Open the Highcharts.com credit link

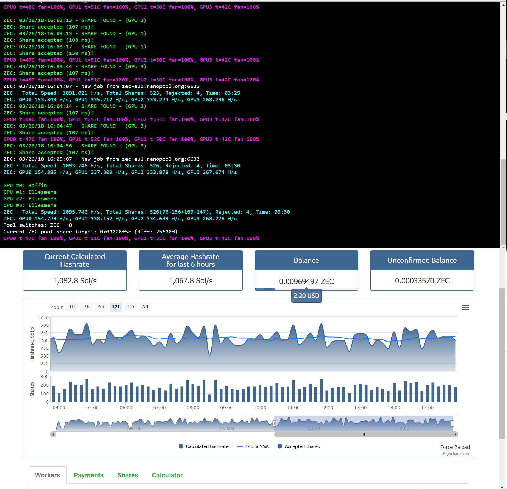456,454
